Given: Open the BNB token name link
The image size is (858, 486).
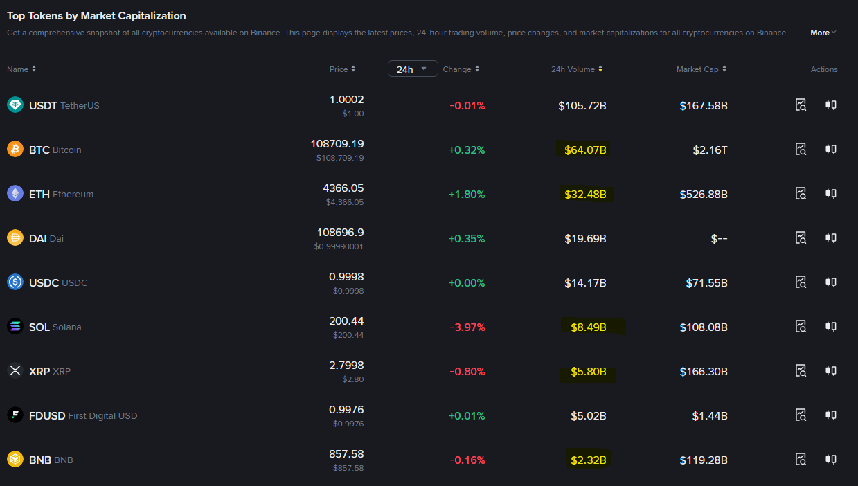Looking at the screenshot, I should (51, 460).
